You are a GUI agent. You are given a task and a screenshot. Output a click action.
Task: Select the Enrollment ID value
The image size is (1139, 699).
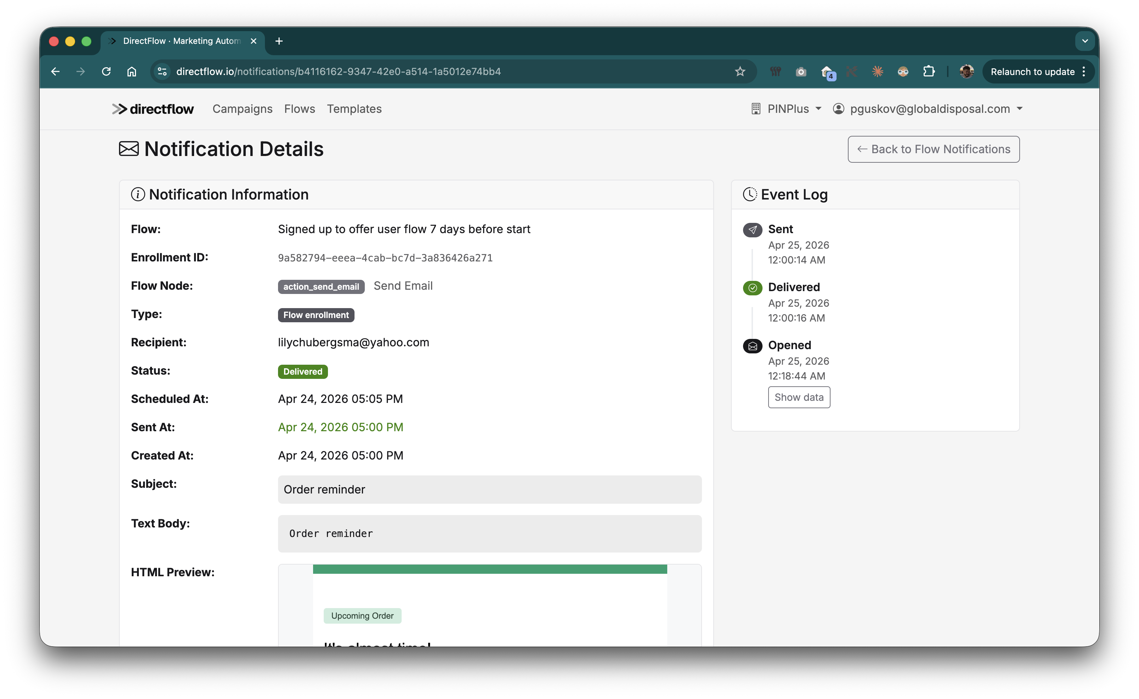point(385,258)
